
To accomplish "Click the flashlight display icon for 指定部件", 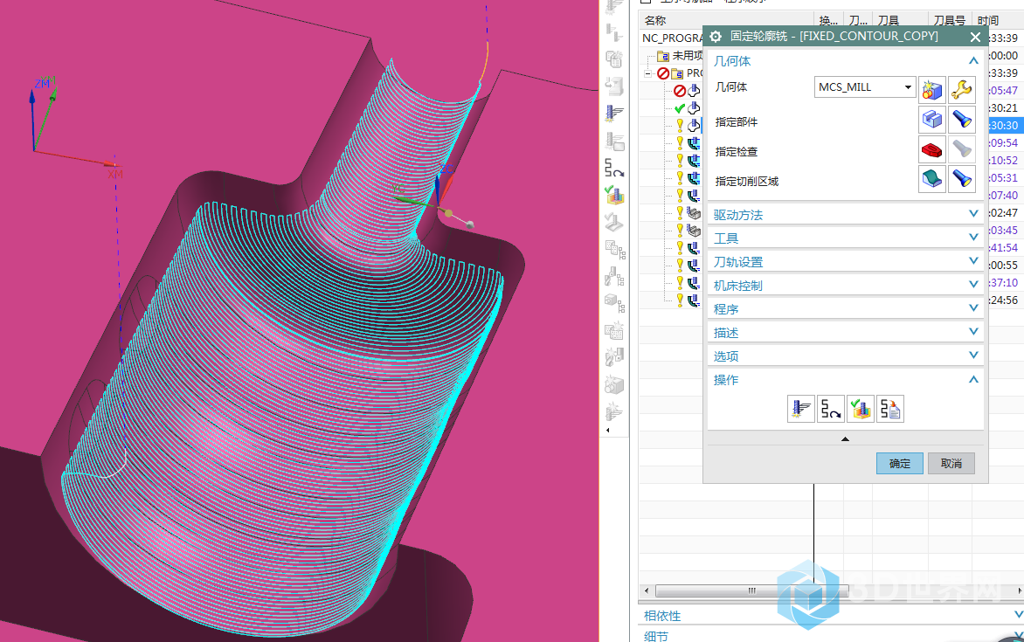I will point(962,120).
